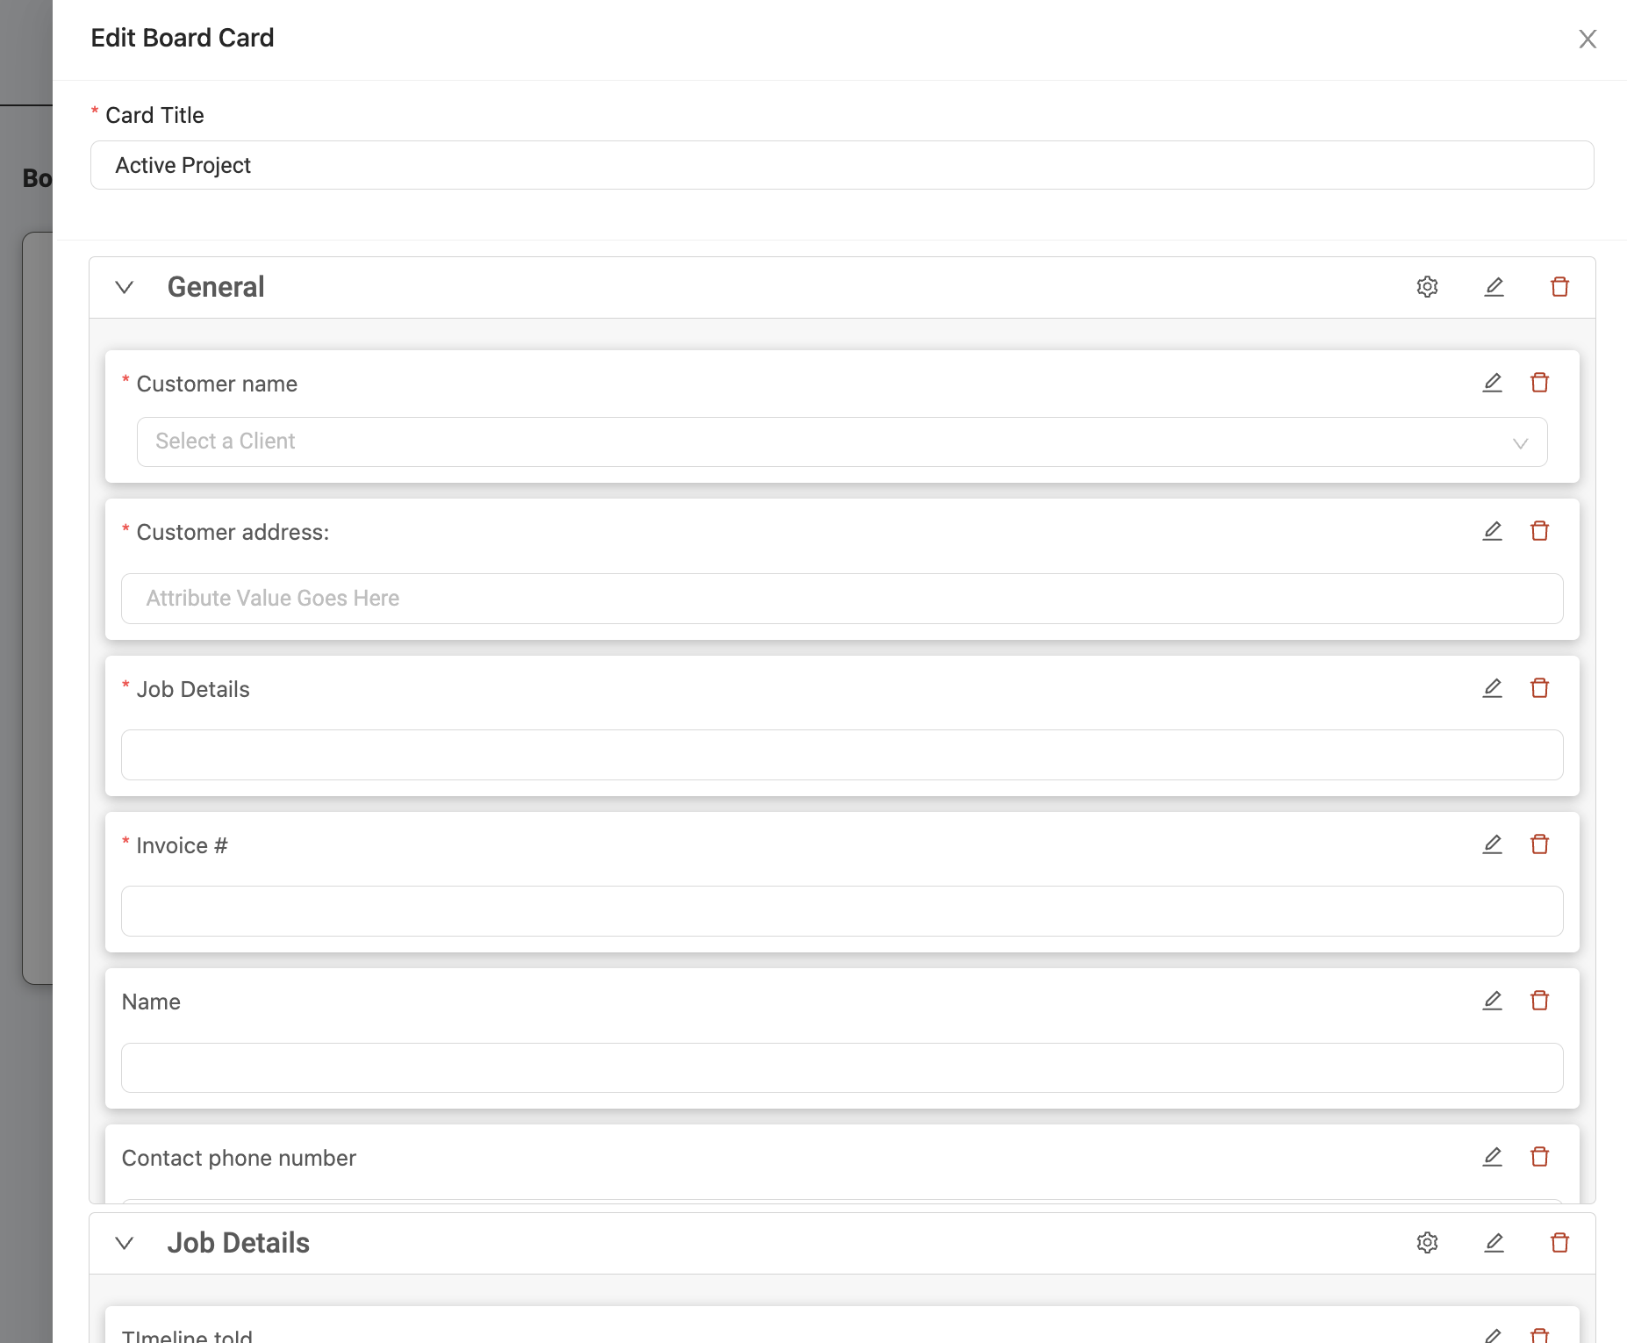Open the Select a Client dropdown
1627x1343 pixels.
(x=842, y=442)
